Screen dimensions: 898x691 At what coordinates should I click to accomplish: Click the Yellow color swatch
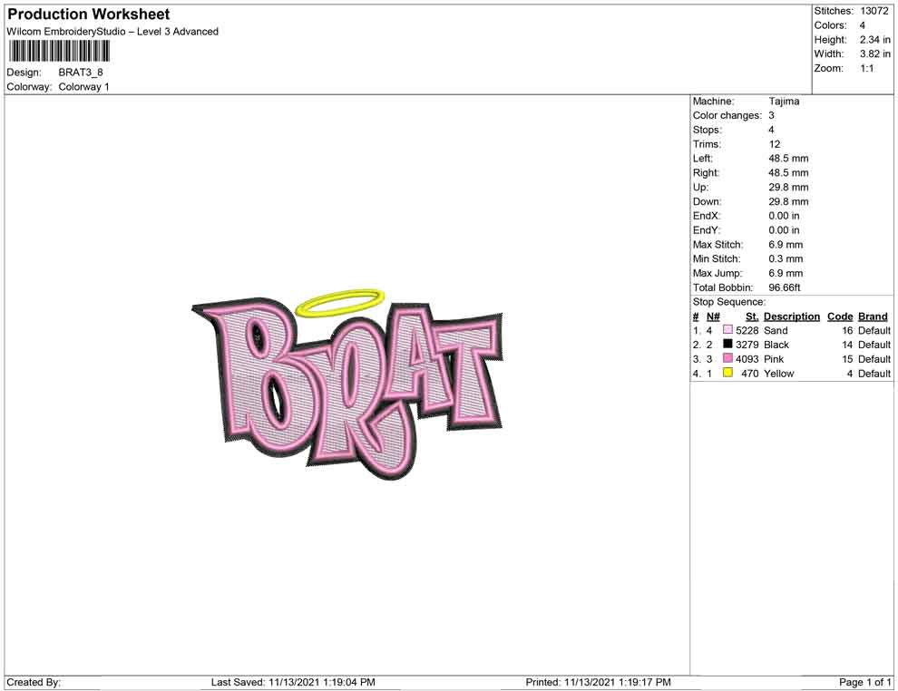[727, 373]
